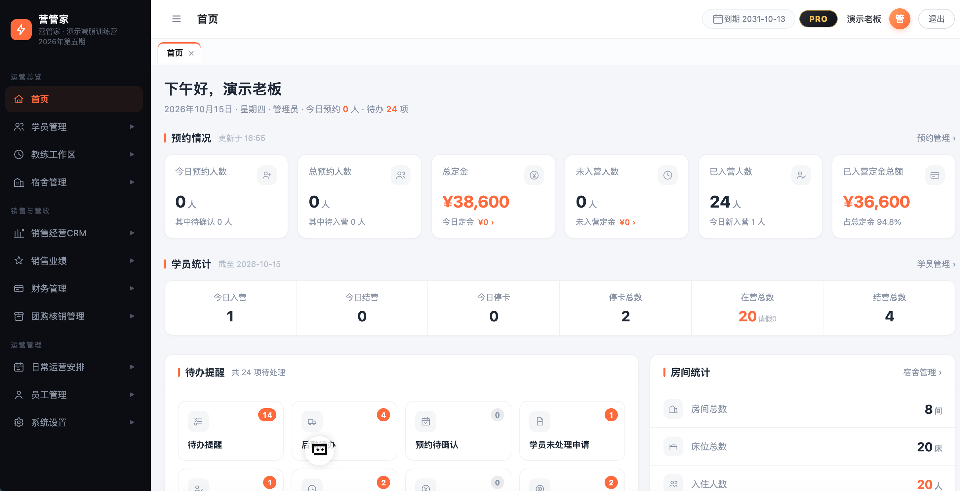Image resolution: width=960 pixels, height=491 pixels.
Task: Click the people icon on 总预约人数 card
Action: [401, 175]
